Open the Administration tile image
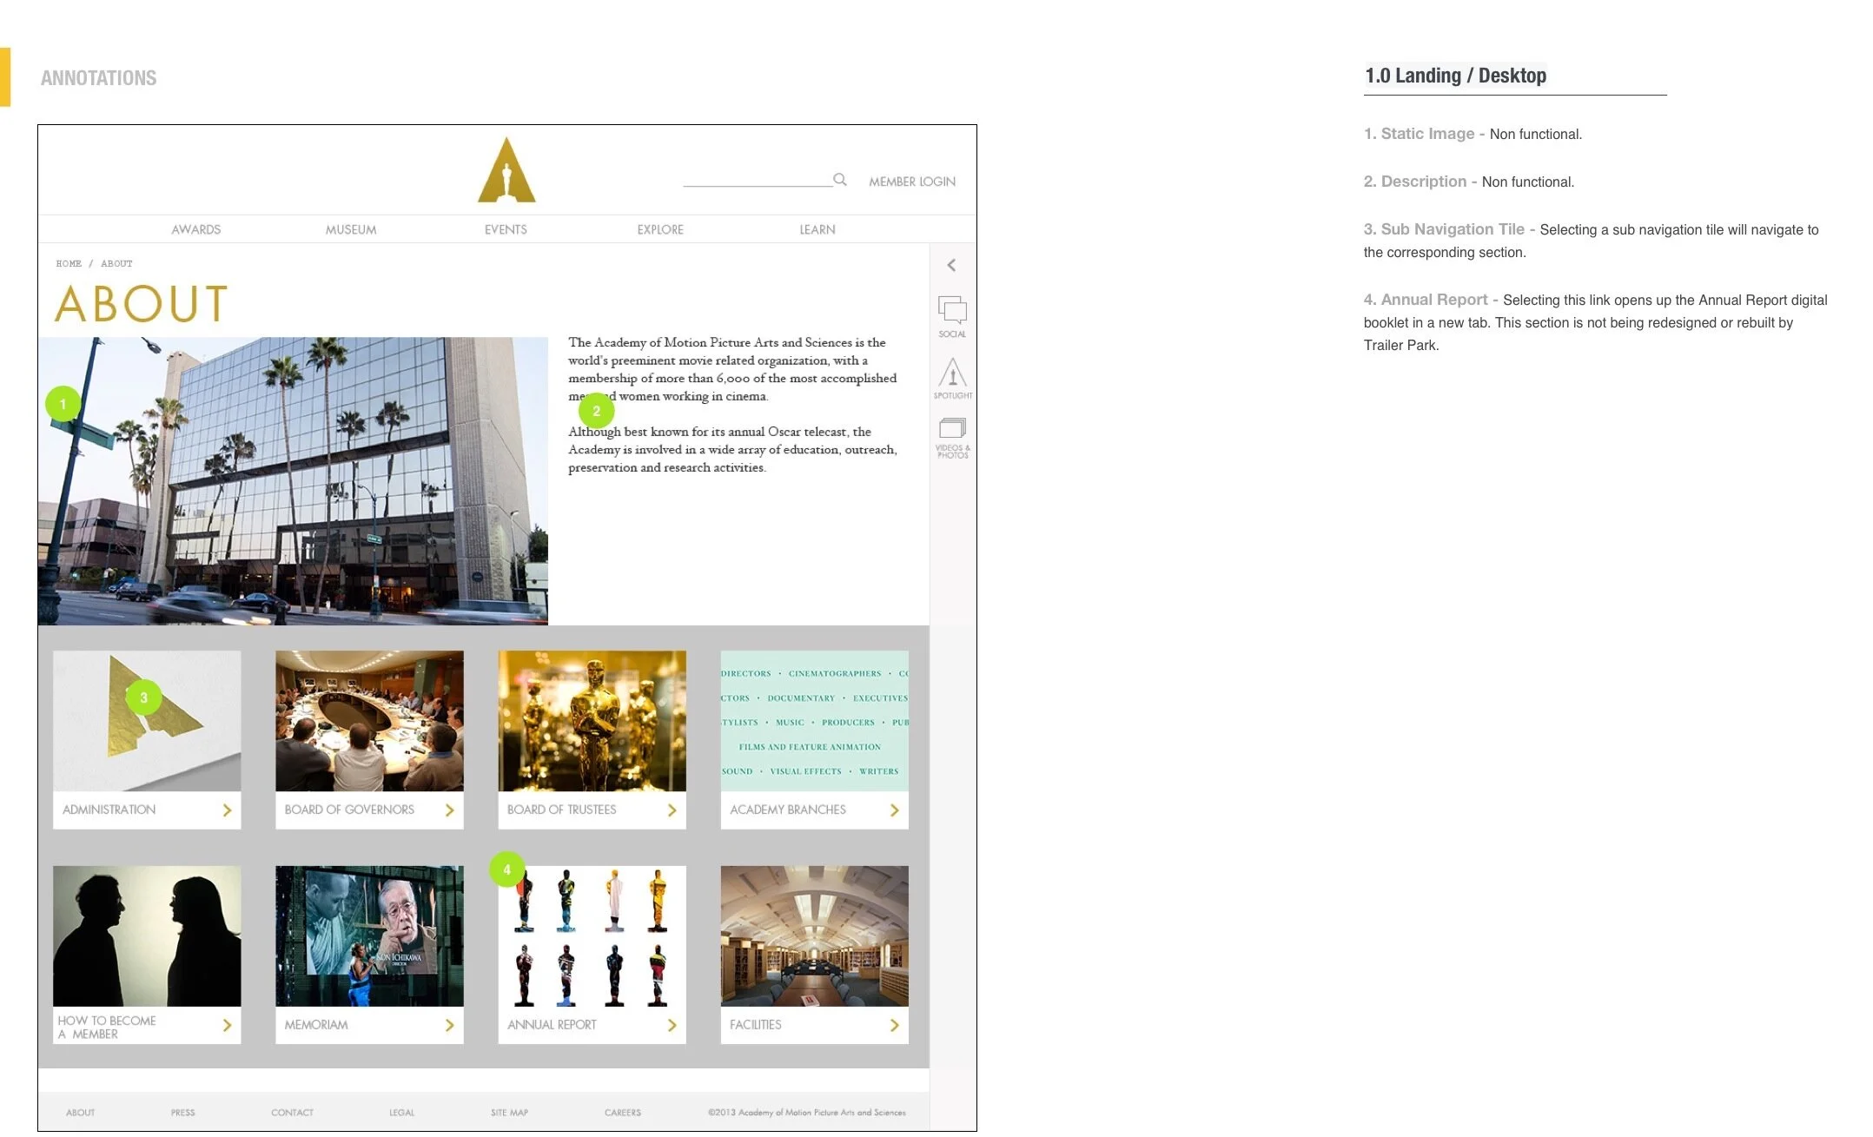This screenshot has width=1873, height=1137. point(147,721)
